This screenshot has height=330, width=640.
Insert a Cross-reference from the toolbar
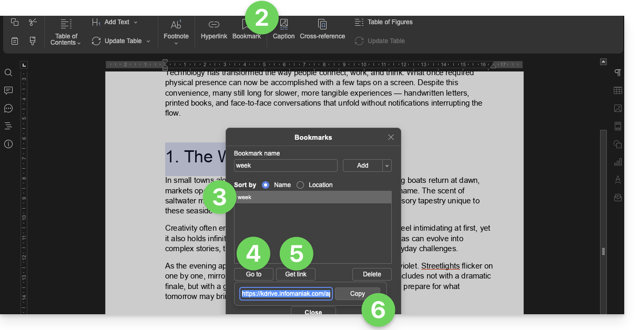(x=322, y=29)
